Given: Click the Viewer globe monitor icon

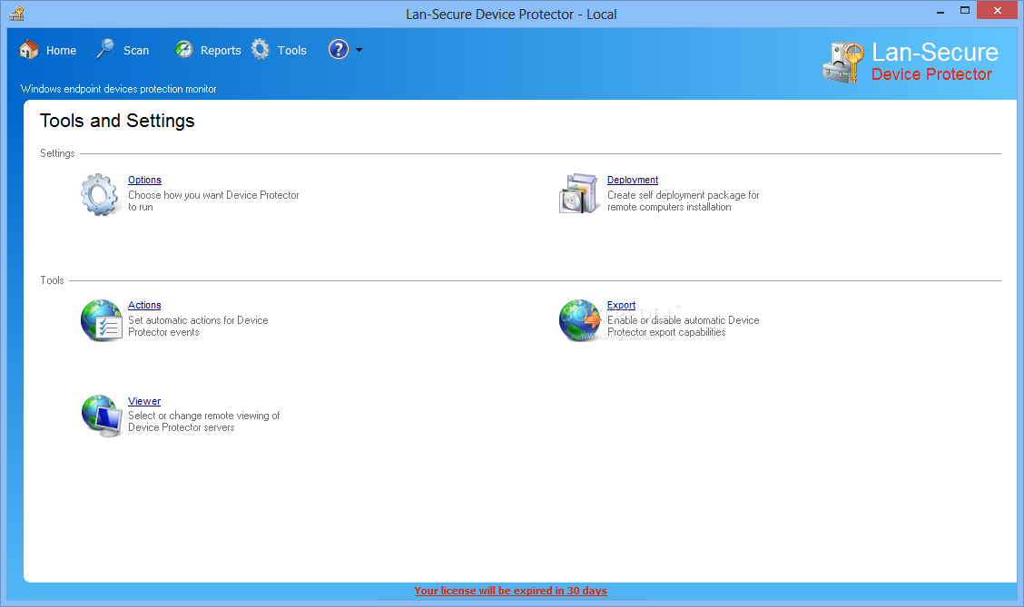Looking at the screenshot, I should click(x=102, y=416).
